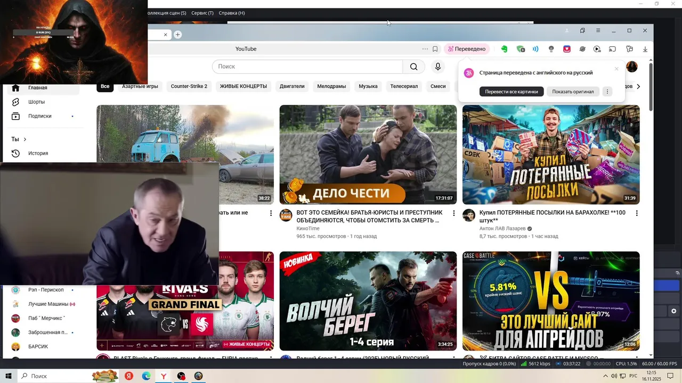Click the Windows Start button
The width and height of the screenshot is (682, 383).
click(x=9, y=376)
